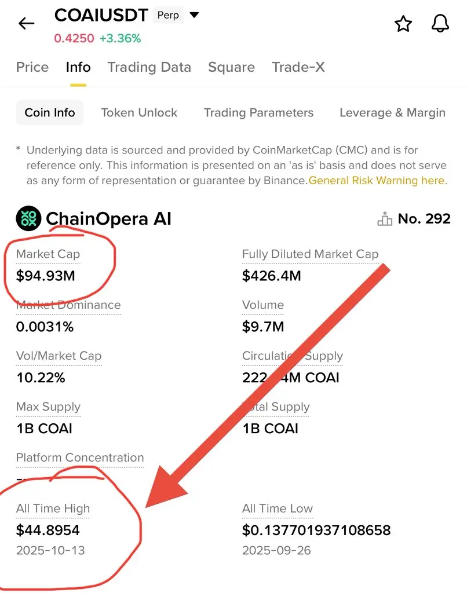
Task: Switch to Token Unlock sub-tab
Action: click(x=139, y=112)
